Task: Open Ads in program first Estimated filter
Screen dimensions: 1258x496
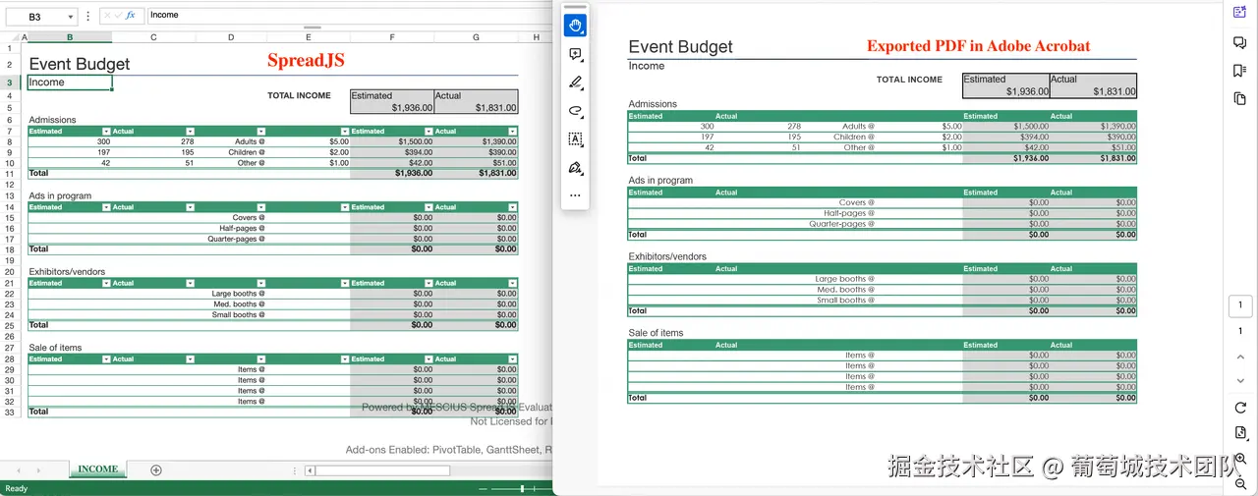Action: pos(106,207)
